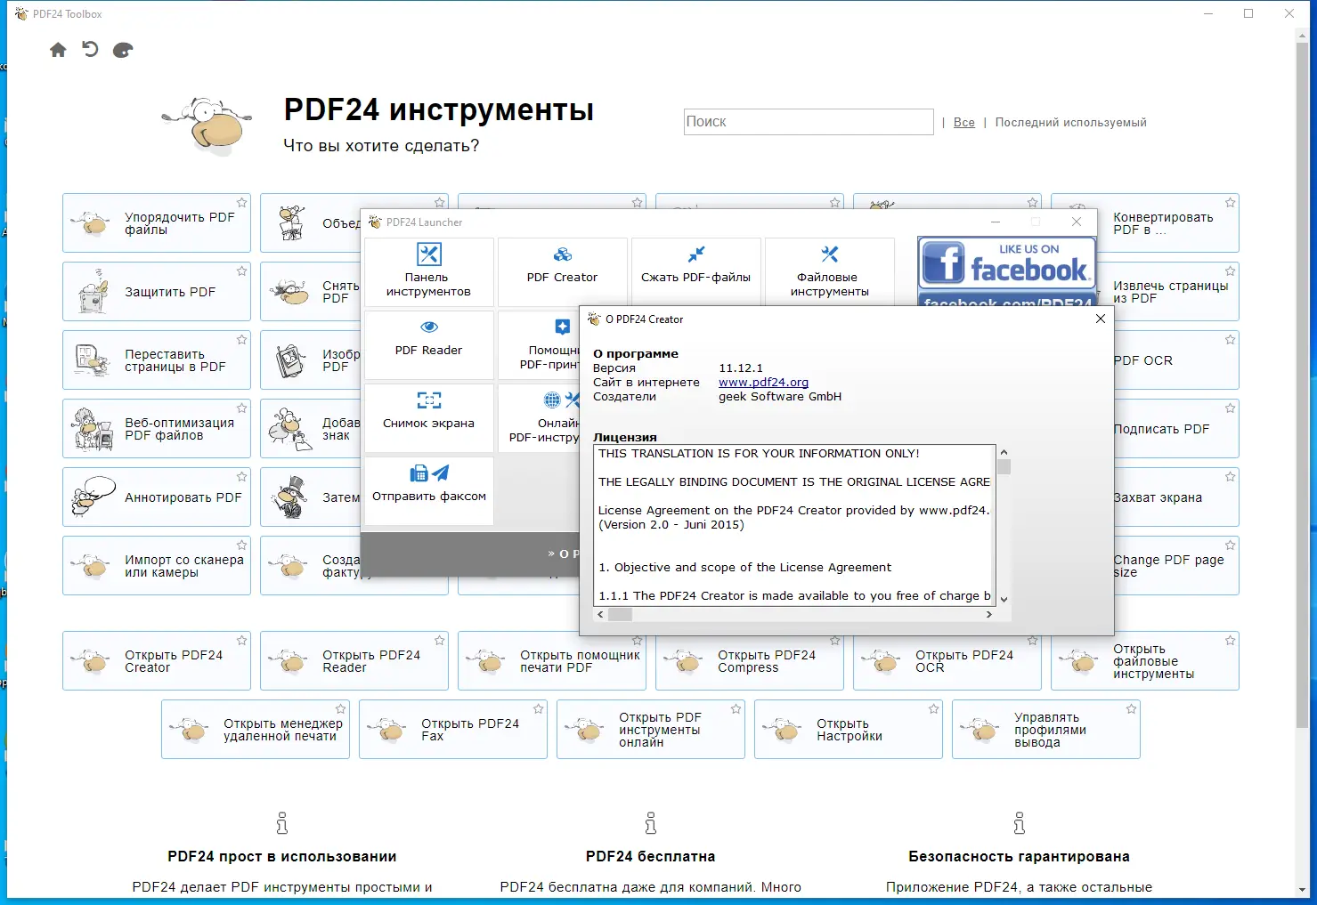Click the Открыть файловые инструменты tile
The height and width of the screenshot is (905, 1317).
1145,661
